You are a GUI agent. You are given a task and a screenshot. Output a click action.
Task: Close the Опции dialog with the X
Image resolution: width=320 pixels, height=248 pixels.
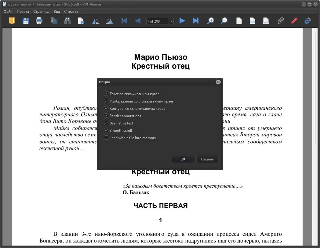(x=218, y=82)
